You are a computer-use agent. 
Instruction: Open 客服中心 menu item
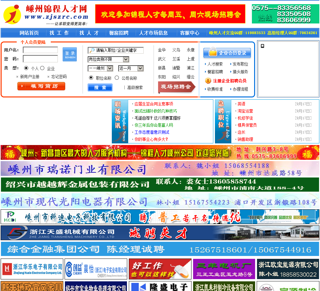pyautogui.click(x=190, y=33)
